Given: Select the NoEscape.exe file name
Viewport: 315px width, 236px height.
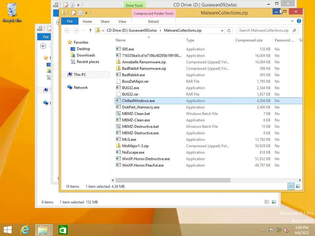Looking at the screenshot, I should pos(133,152).
